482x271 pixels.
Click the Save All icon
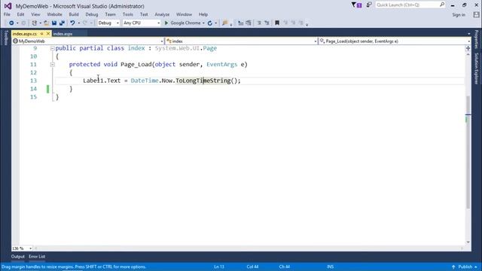coord(62,23)
